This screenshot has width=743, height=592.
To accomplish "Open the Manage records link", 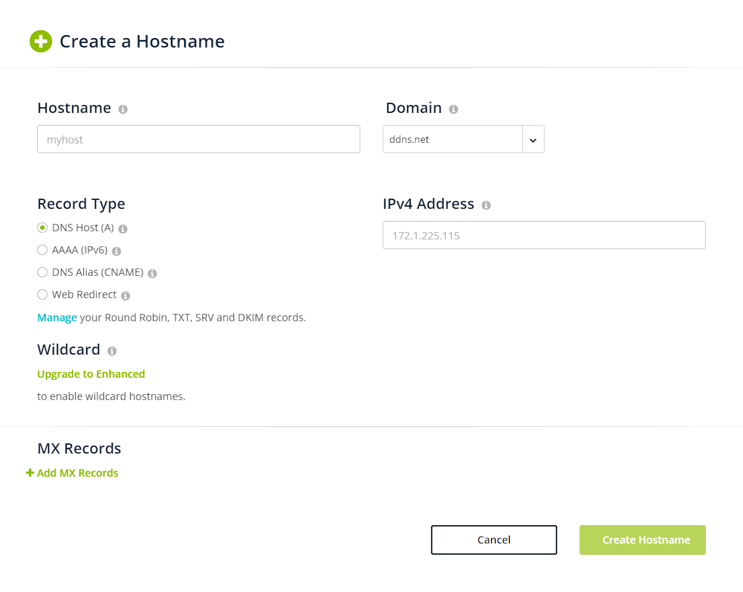I will (57, 318).
